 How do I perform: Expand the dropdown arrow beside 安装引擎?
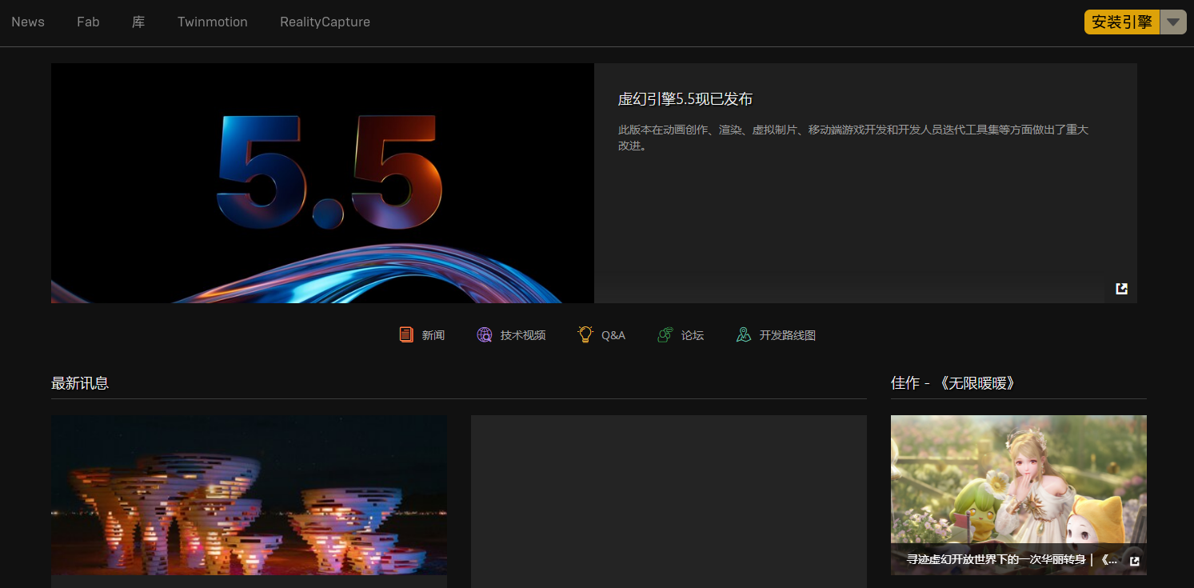point(1173,22)
